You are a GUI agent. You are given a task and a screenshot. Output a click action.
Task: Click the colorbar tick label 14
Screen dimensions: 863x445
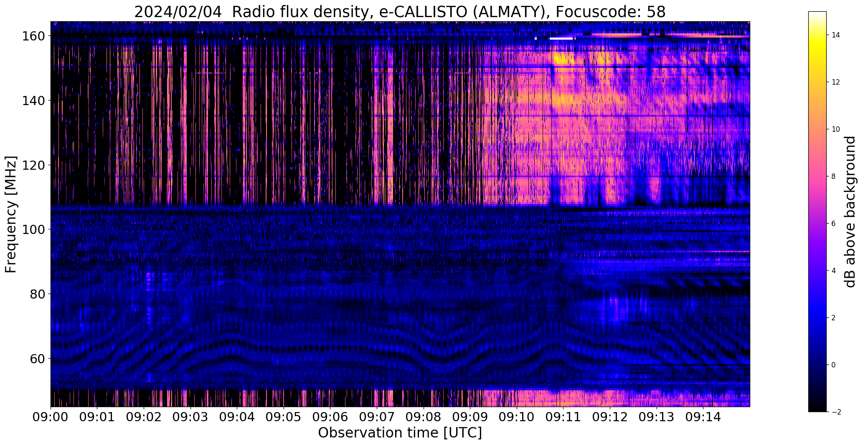(x=835, y=35)
